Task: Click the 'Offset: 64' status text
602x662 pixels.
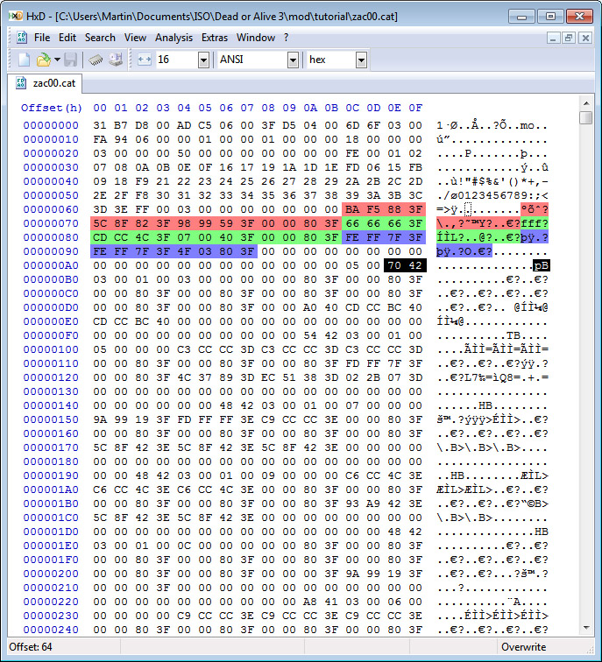Action: [x=31, y=647]
